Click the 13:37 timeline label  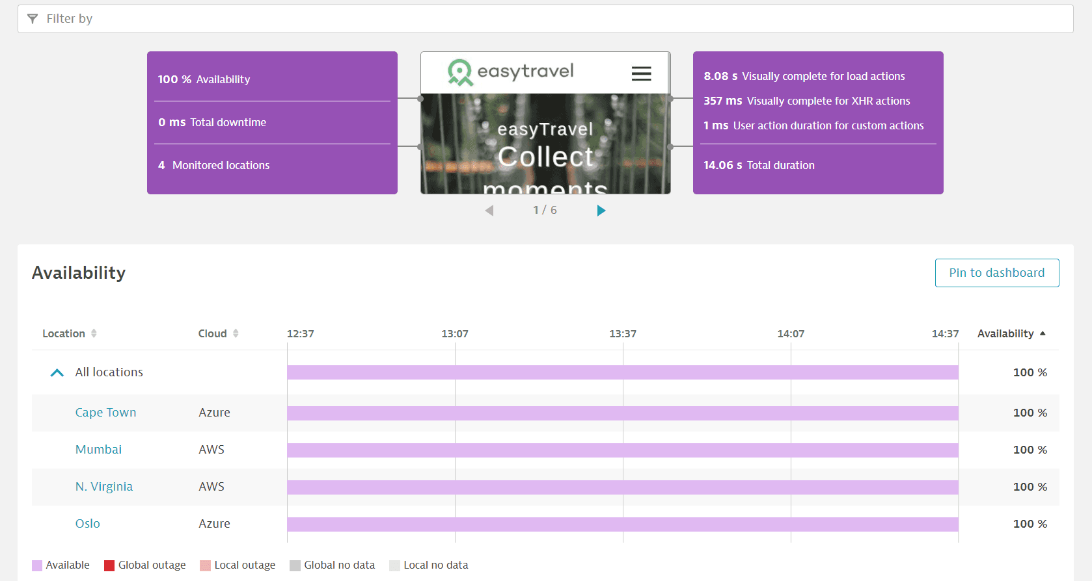(x=623, y=333)
